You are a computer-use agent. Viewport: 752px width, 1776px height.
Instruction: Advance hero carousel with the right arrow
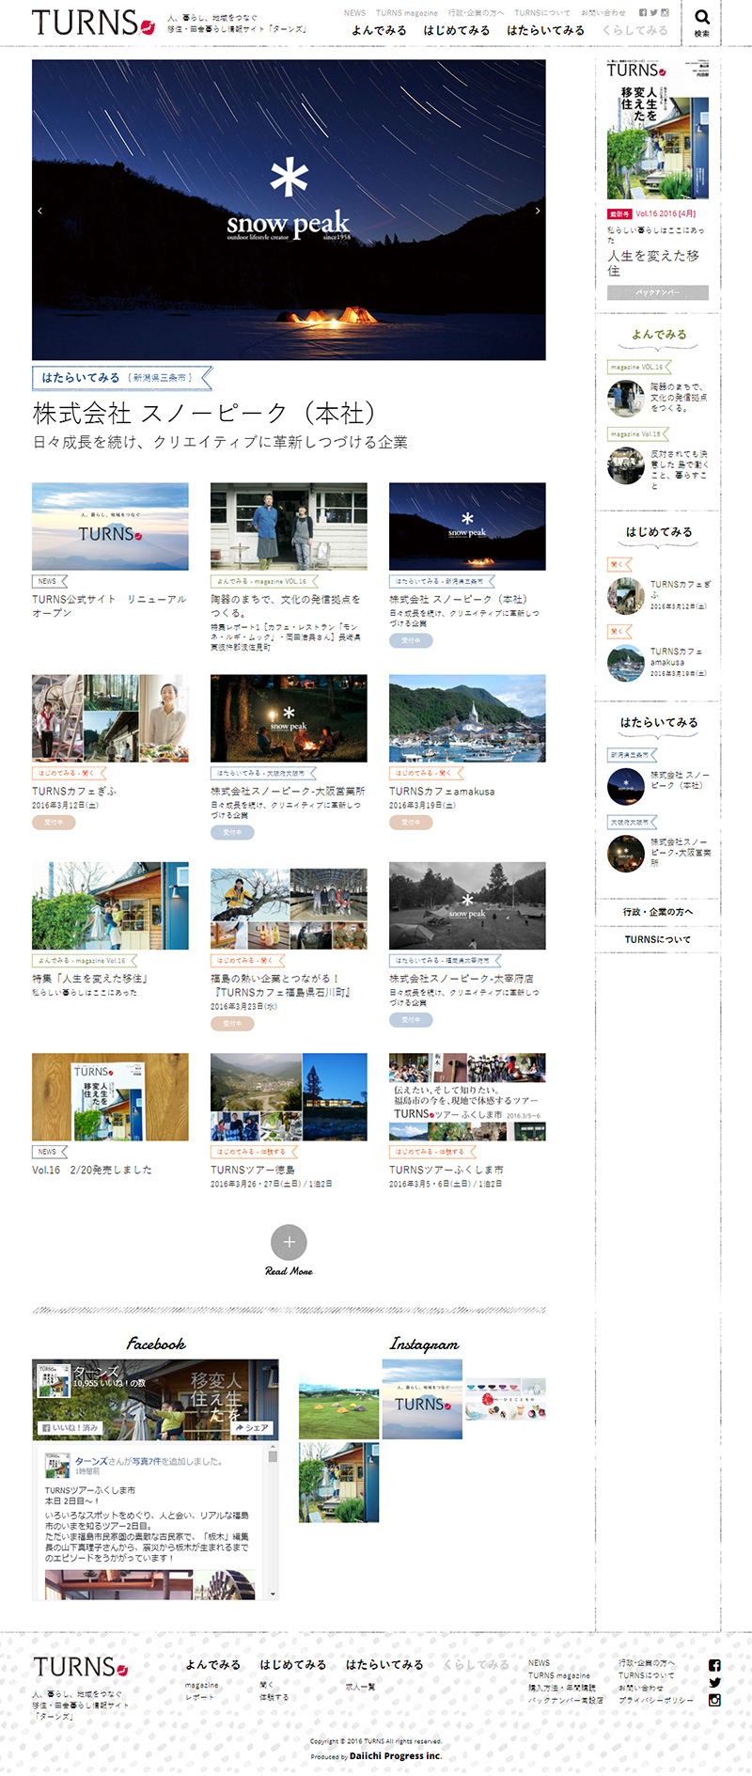[538, 211]
